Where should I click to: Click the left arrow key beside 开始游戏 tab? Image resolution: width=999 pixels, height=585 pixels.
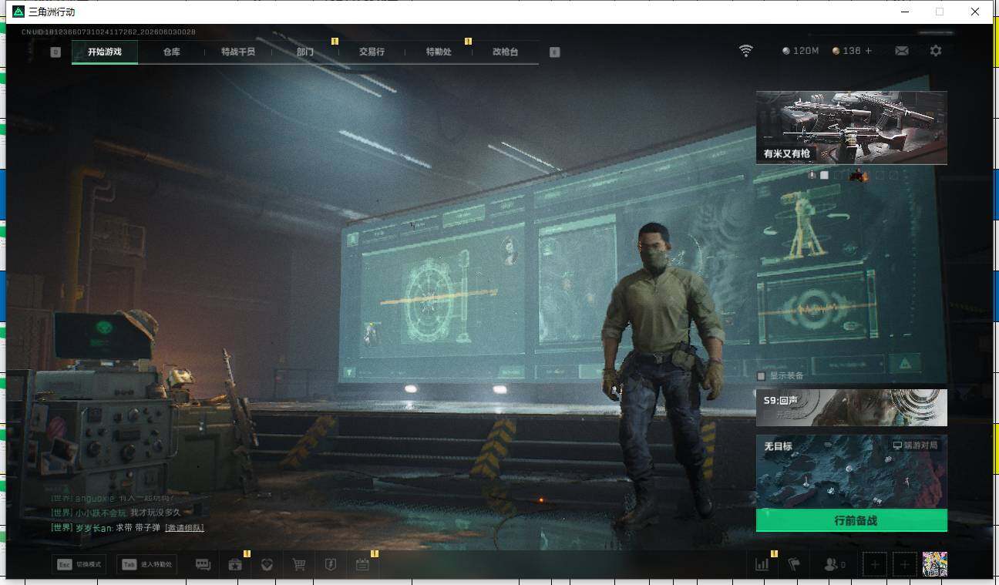coord(55,52)
